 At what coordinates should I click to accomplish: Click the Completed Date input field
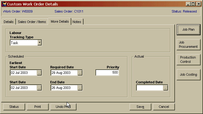click(150, 88)
